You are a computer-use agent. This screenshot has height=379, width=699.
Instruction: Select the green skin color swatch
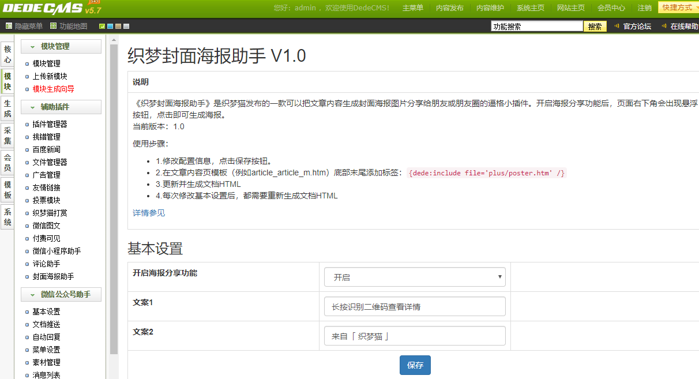pos(102,27)
